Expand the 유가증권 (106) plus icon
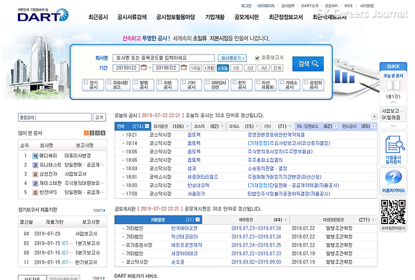The height and width of the screenshot is (280, 415). click(x=187, y=126)
